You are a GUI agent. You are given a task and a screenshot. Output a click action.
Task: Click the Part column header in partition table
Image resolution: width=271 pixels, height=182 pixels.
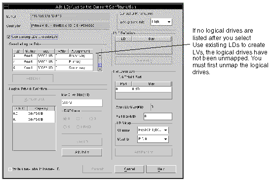point(123,84)
